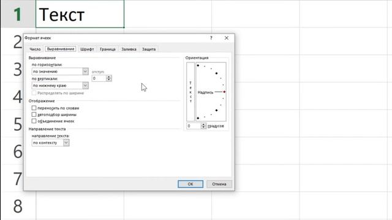
Task: Close the Формат ячеек dialog
Action: 227,38
